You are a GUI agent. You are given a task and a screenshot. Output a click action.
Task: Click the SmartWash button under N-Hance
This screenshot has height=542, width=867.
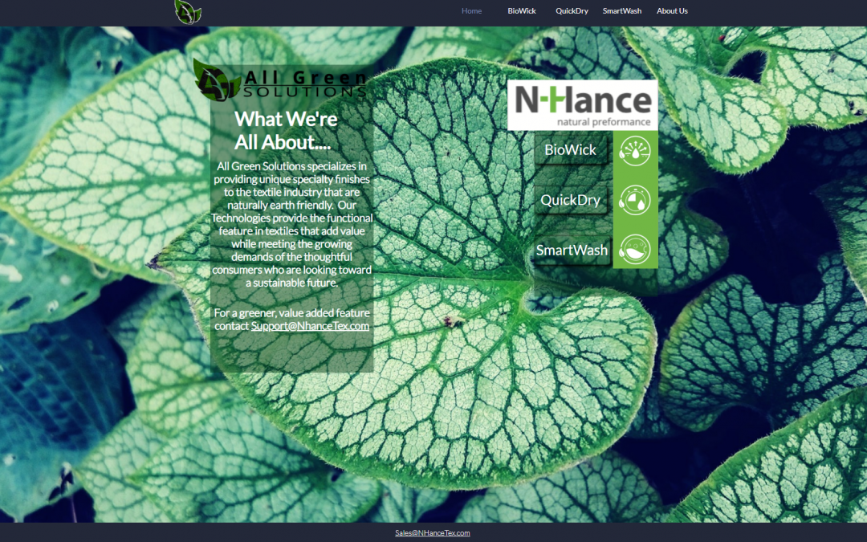point(572,250)
